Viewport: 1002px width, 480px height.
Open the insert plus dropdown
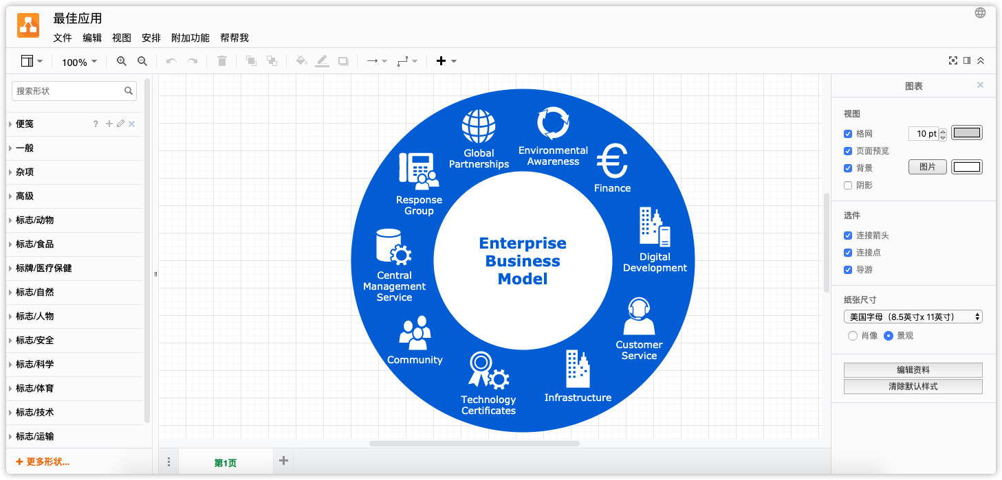446,61
